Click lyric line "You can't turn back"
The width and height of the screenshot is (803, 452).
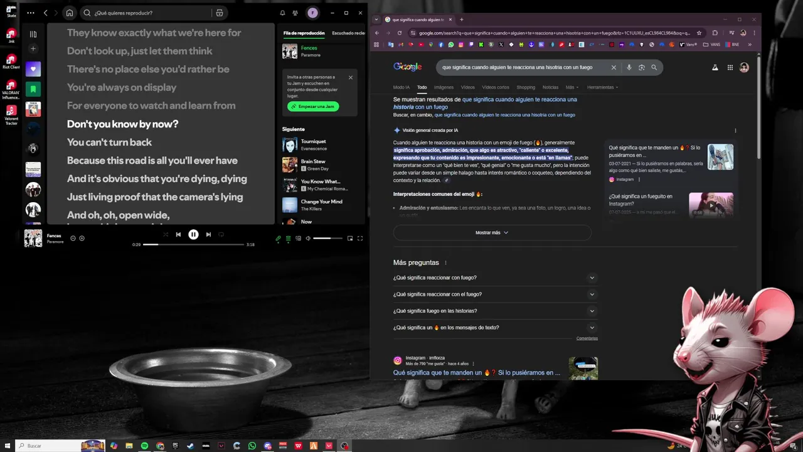point(110,142)
